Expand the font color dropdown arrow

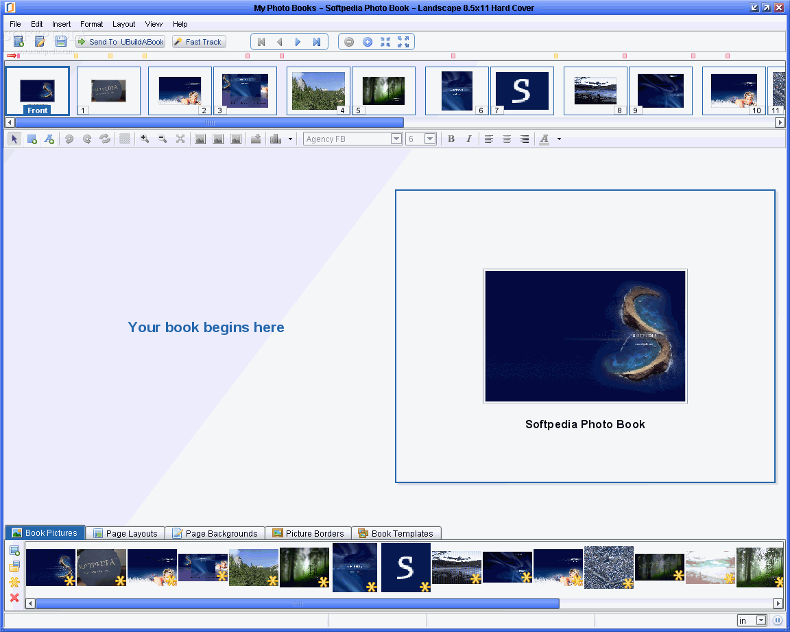(560, 139)
